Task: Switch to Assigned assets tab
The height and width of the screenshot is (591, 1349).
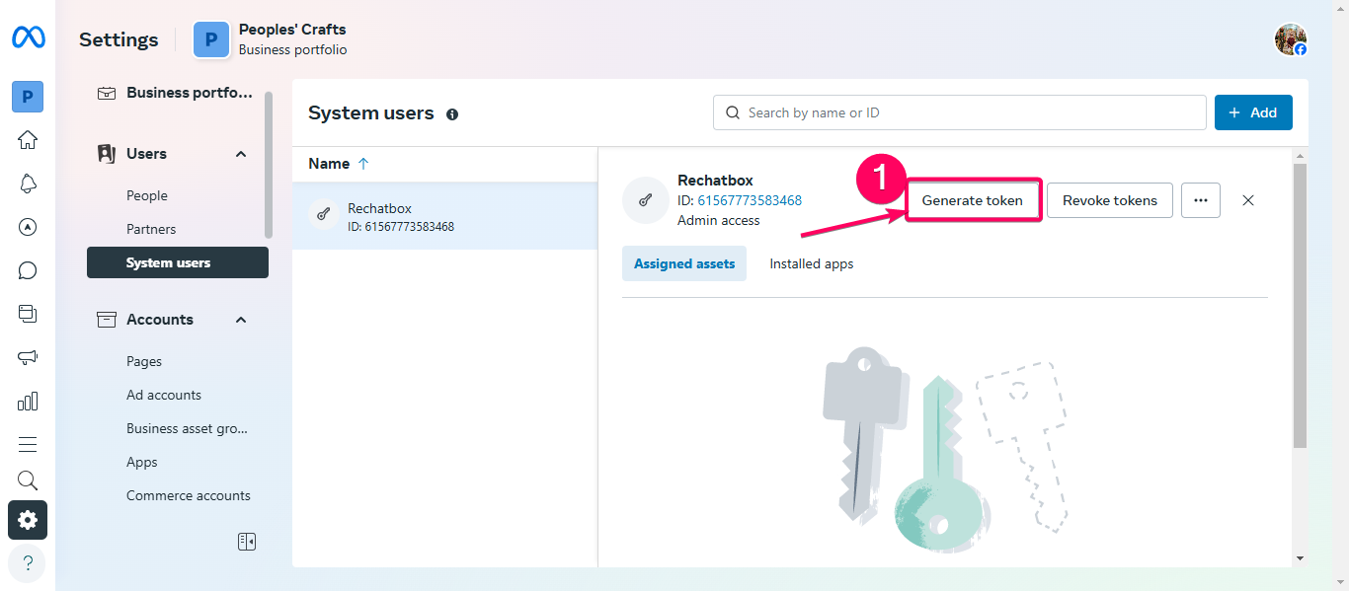Action: tap(684, 263)
